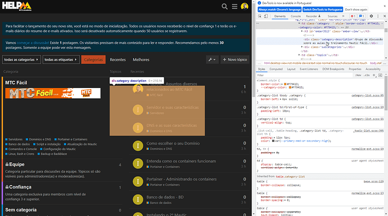This screenshot has width=388, height=216.
Task: Click the HELP MTC Academy logo
Action: 17,6
